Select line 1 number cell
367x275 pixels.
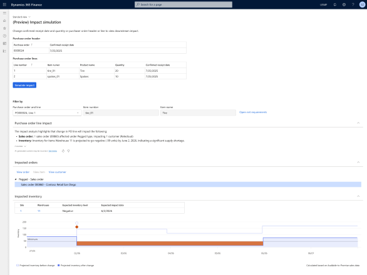29,71
